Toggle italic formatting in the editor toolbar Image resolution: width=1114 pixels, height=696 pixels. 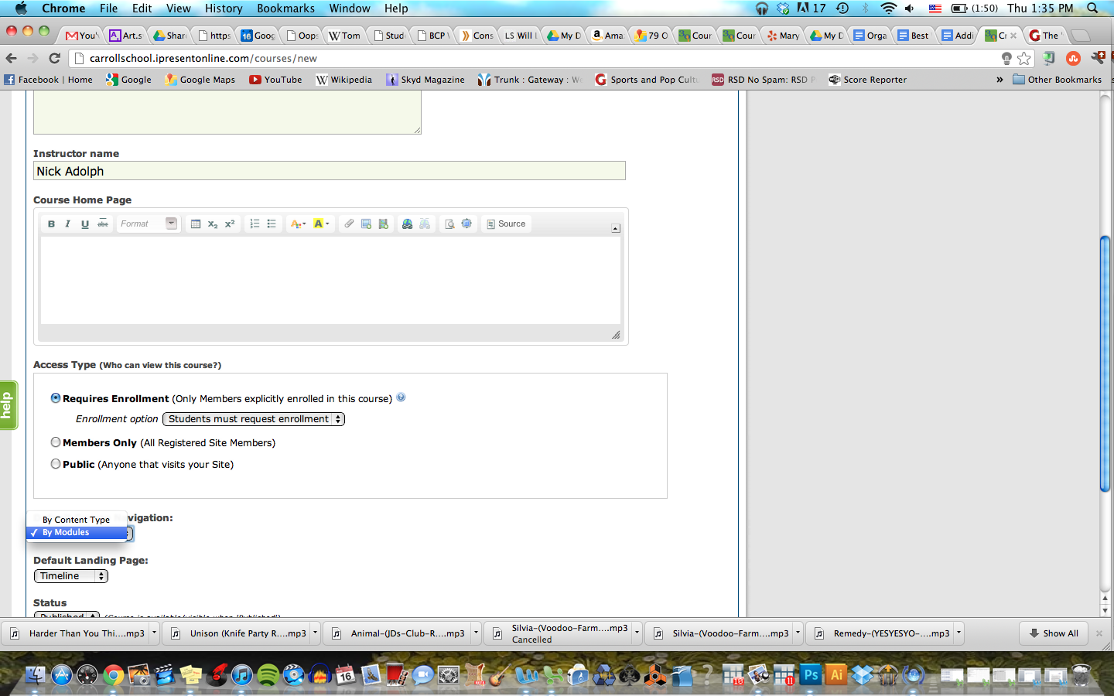67,223
